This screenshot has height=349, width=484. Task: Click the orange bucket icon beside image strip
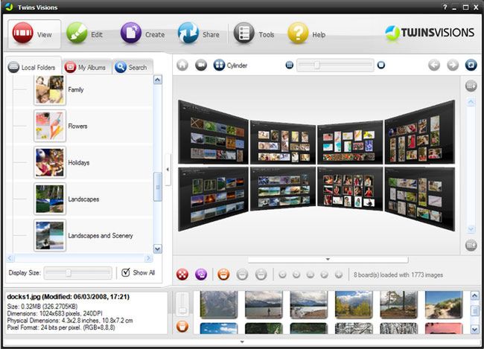pyautogui.click(x=182, y=327)
